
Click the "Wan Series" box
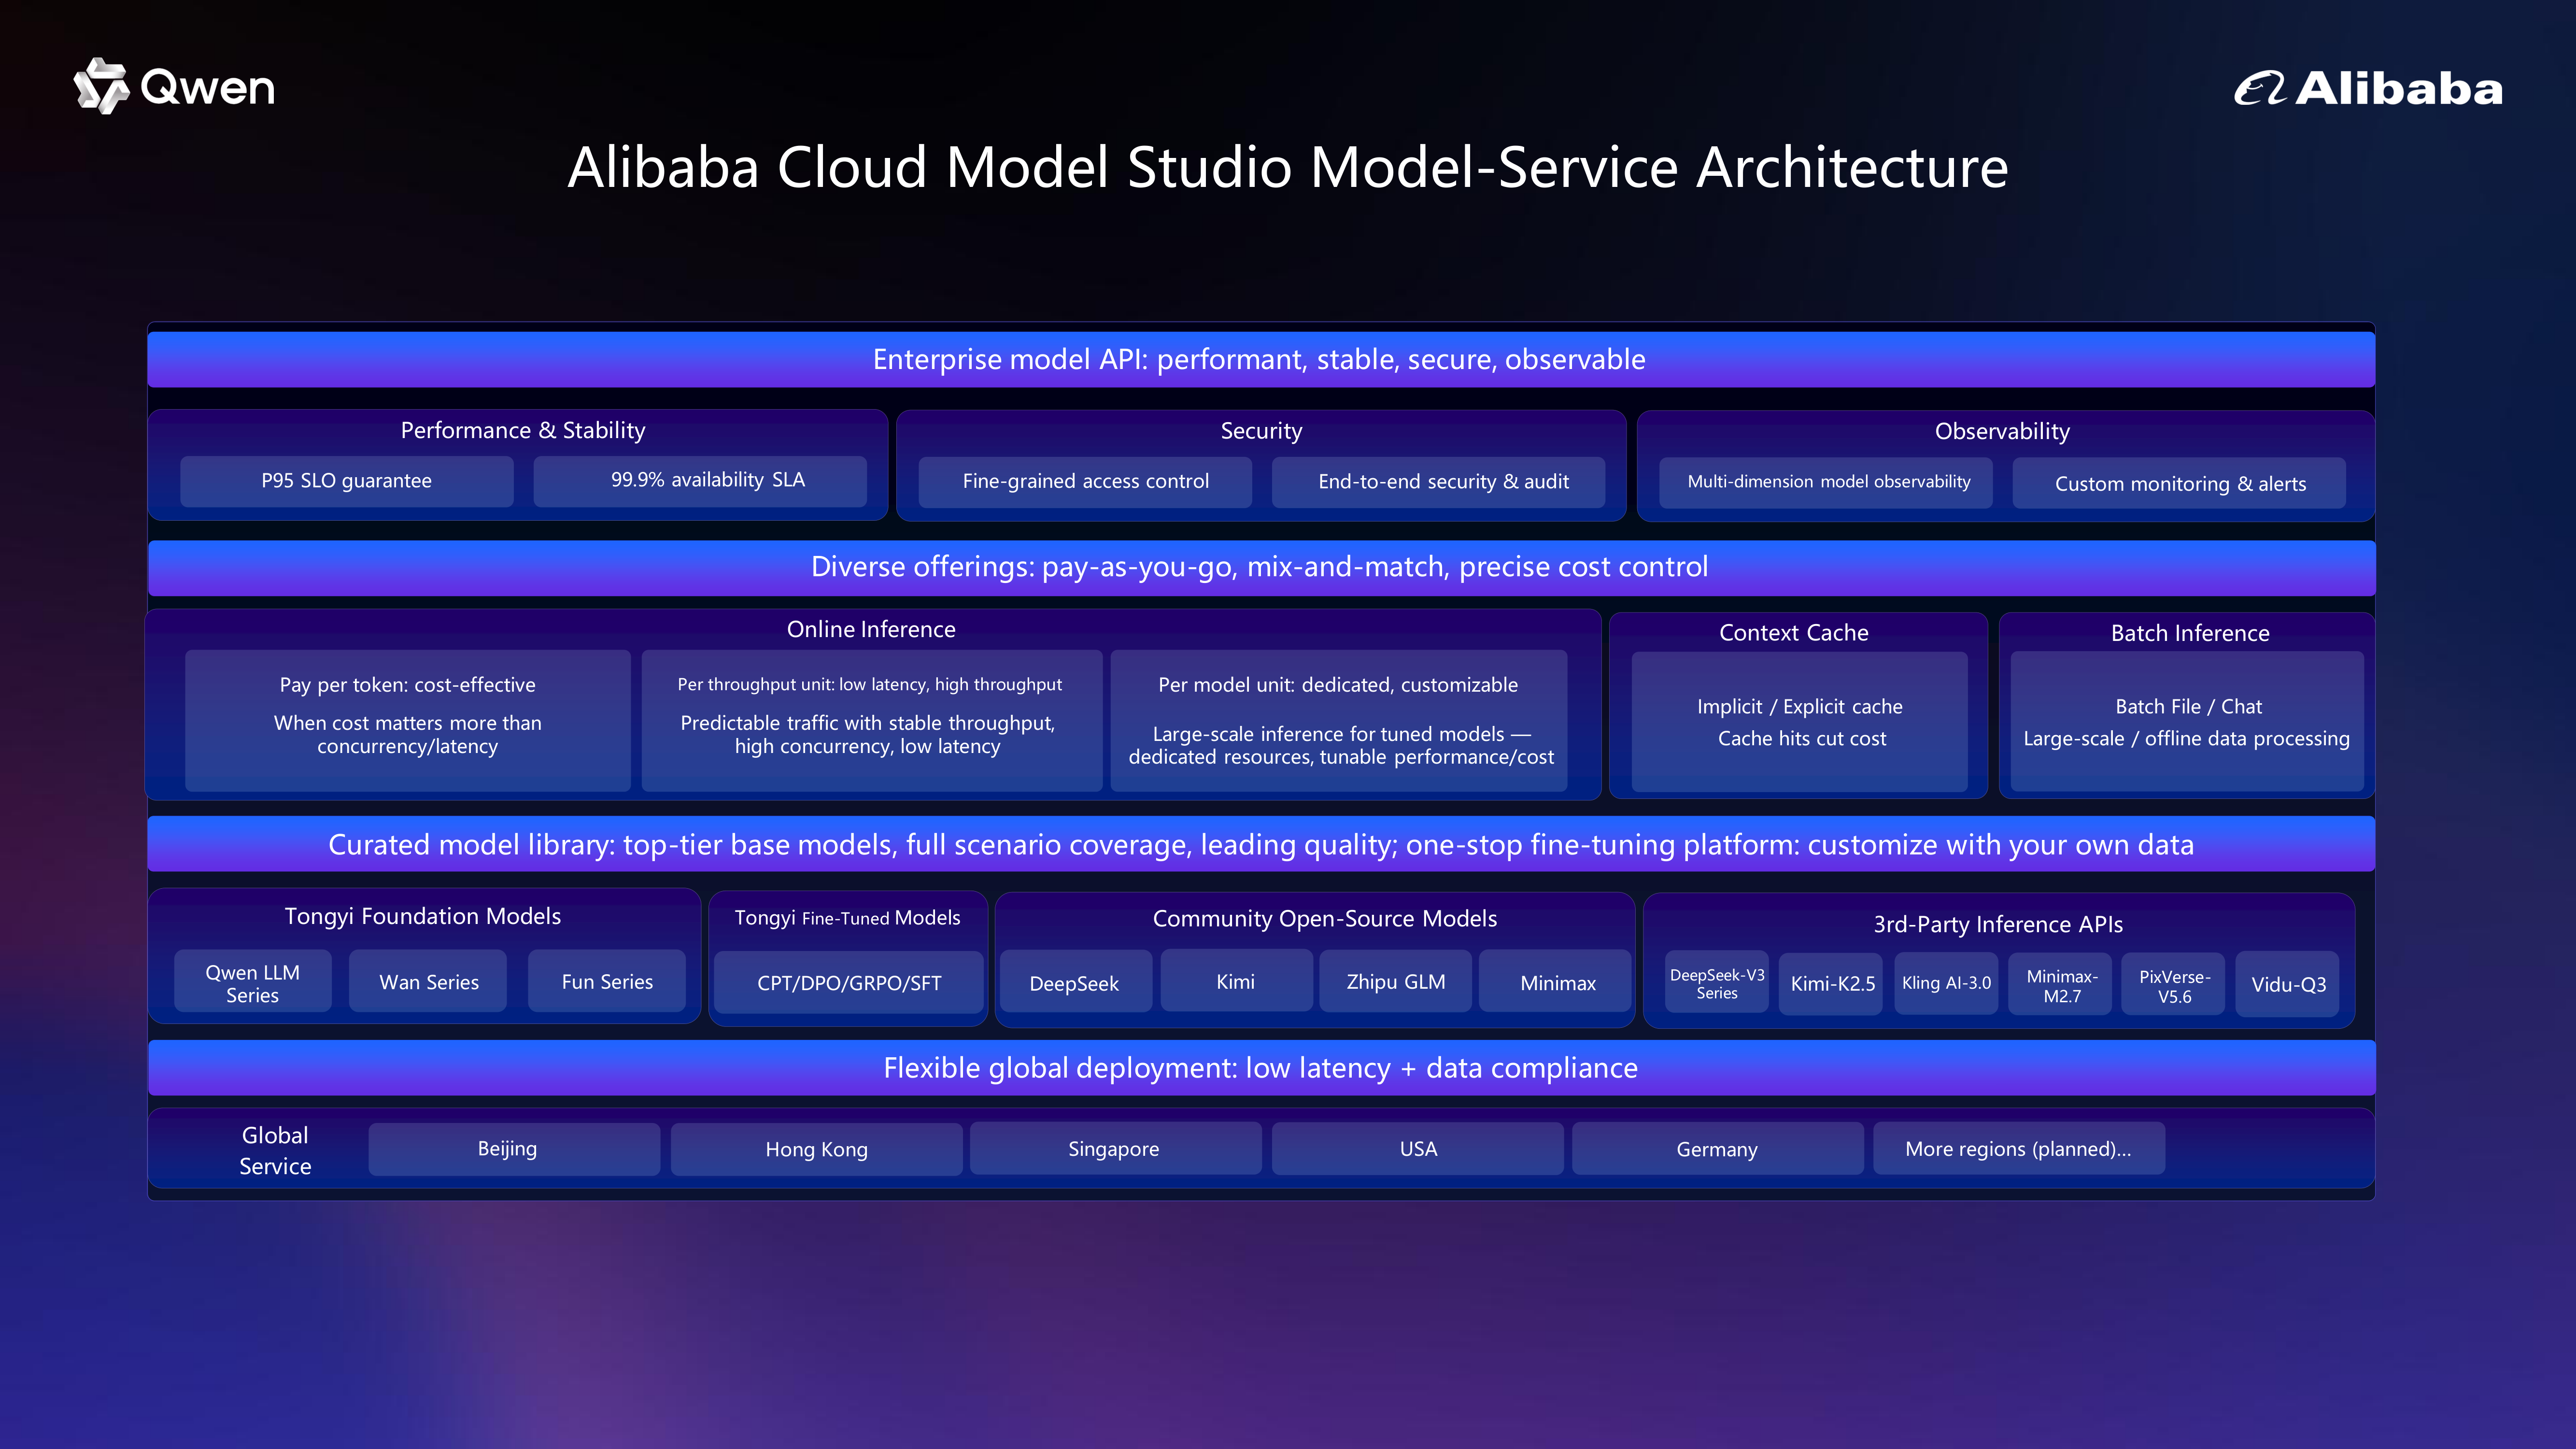(428, 982)
